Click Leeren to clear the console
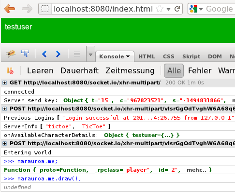The width and height of the screenshot is (235, 192). pyautogui.click(x=40, y=70)
